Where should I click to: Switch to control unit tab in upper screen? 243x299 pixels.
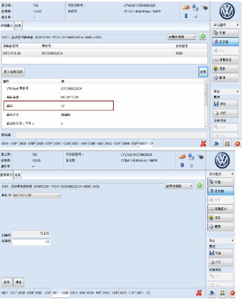(x=7, y=26)
